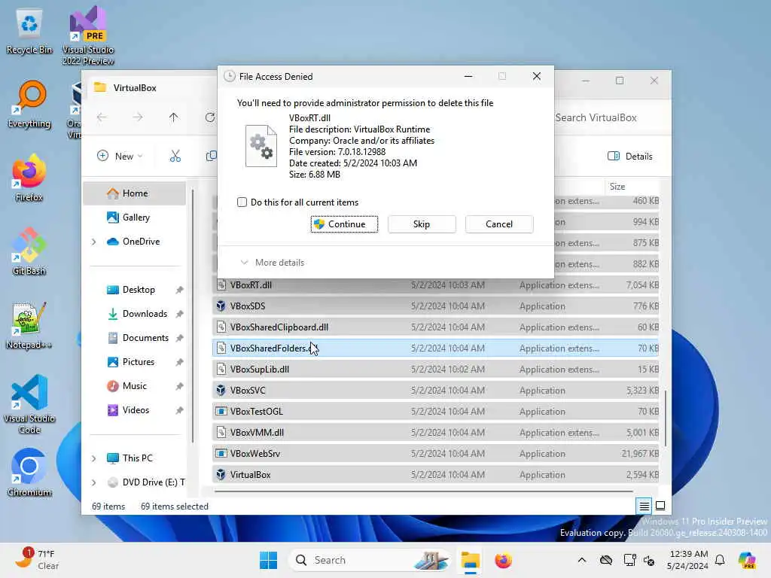Expand the DVD Drive (E:) node
The height and width of the screenshot is (578, 771).
click(94, 482)
